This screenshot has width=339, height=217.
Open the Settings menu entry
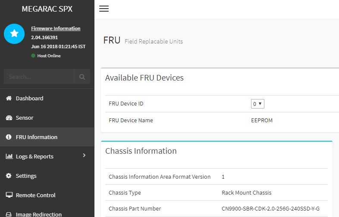click(26, 176)
